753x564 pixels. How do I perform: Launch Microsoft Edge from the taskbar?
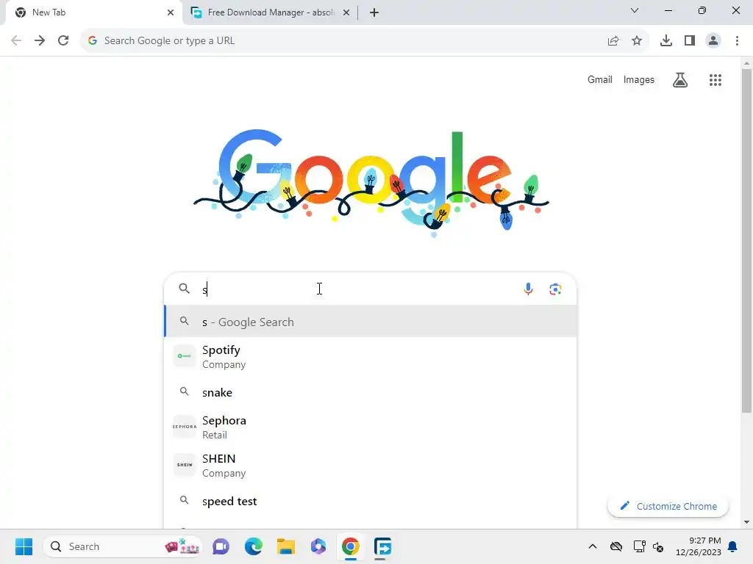pyautogui.click(x=254, y=546)
